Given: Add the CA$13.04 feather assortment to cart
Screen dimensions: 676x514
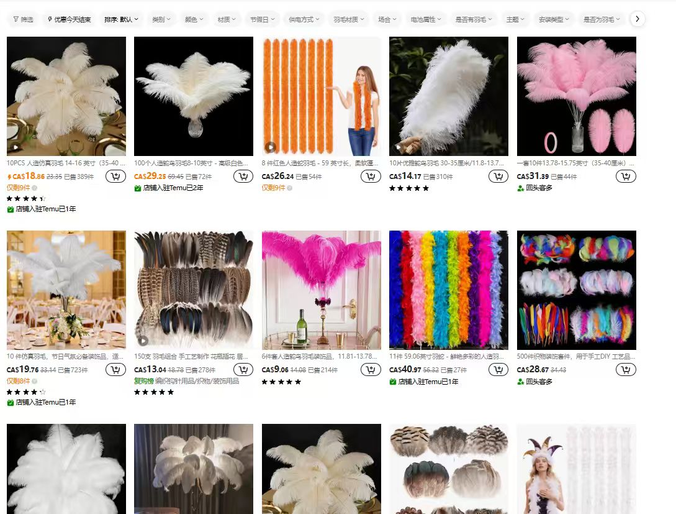Looking at the screenshot, I should 243,369.
